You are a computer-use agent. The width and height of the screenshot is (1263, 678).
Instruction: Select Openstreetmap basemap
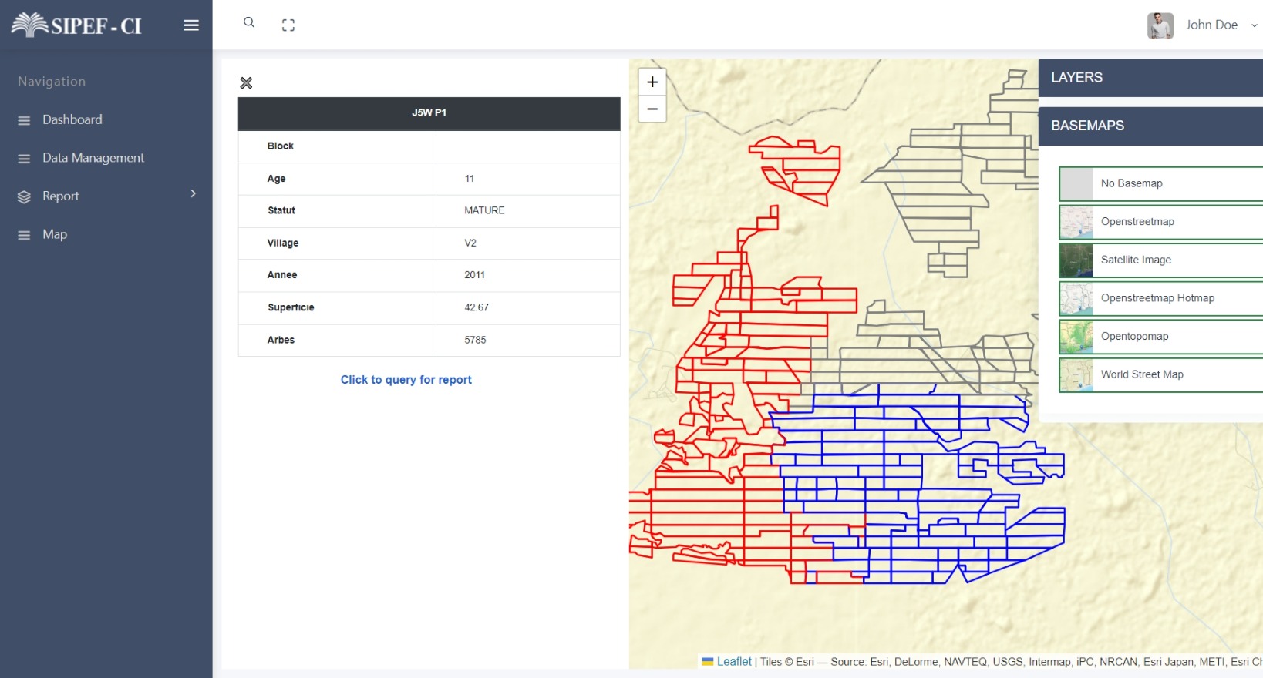coord(1160,222)
